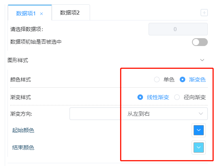This screenshot has width=222, height=166.
Task: Open the 起始颜色 dark blue color picker
Action: click(199, 130)
